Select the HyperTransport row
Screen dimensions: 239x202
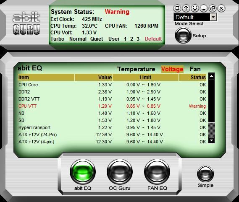(112, 127)
